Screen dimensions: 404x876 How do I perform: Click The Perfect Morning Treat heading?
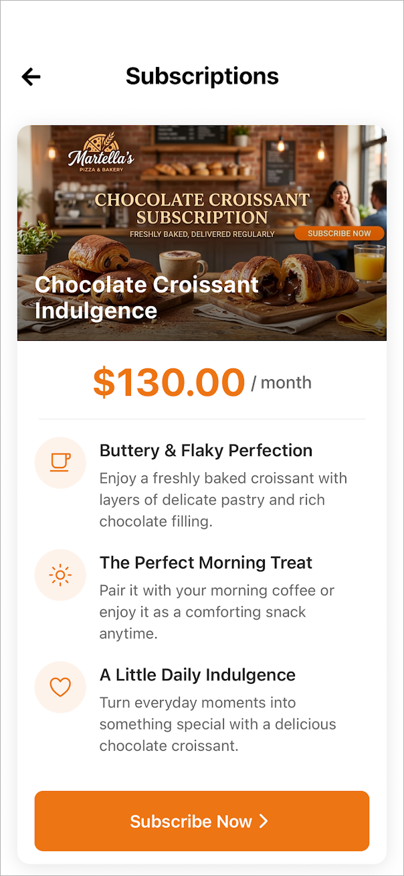pos(206,563)
